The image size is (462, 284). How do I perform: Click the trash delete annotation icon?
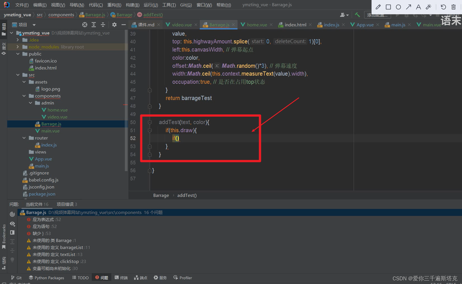click(x=454, y=7)
